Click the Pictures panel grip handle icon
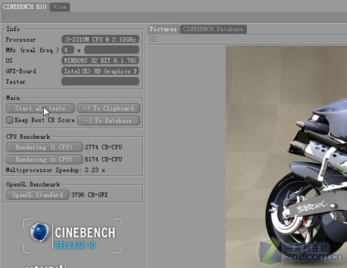 click(153, 39)
